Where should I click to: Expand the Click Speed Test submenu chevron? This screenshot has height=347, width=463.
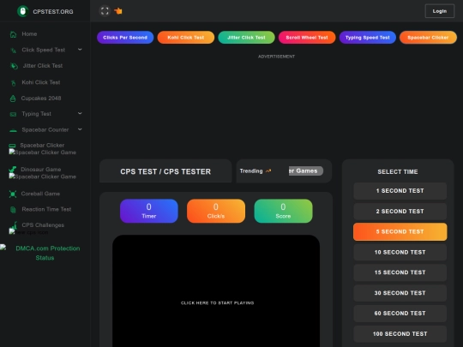[80, 50]
